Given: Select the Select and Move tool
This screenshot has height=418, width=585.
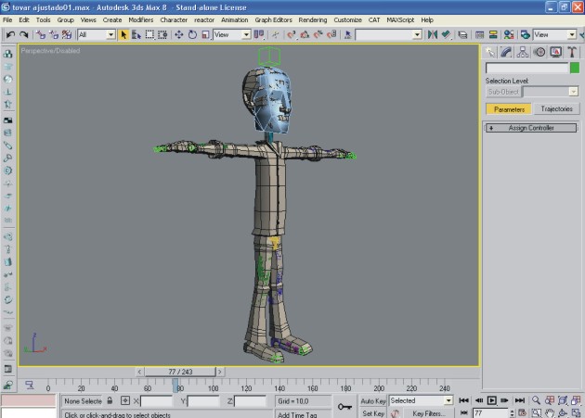Looking at the screenshot, I should coord(178,34).
